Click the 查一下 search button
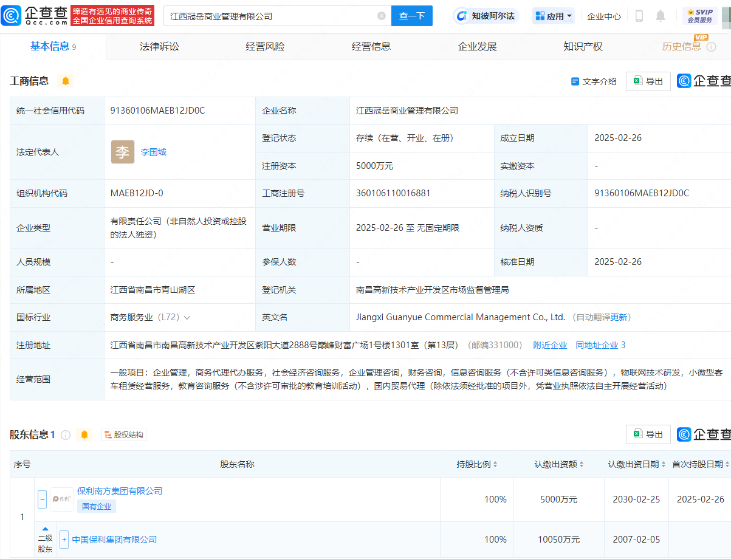 (x=411, y=16)
